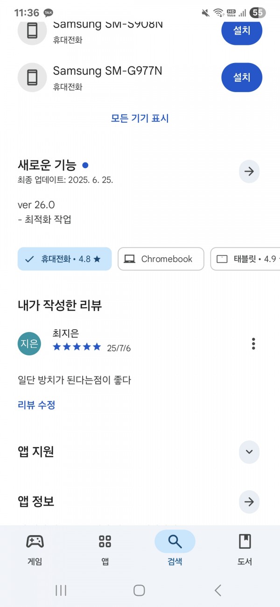Expand the 앱 지원 section chevron
This screenshot has width=280, height=607.
pyautogui.click(x=249, y=452)
